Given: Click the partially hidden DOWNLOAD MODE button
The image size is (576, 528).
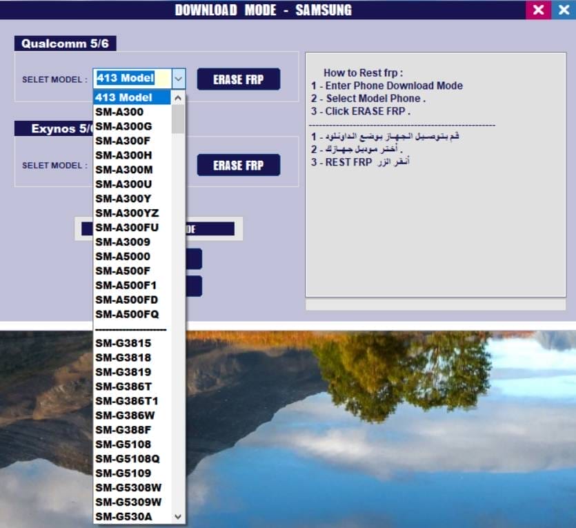Looking at the screenshot, I should pyautogui.click(x=210, y=228).
